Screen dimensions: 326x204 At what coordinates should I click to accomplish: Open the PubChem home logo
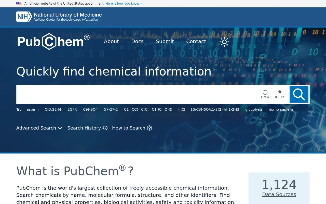pos(53,41)
